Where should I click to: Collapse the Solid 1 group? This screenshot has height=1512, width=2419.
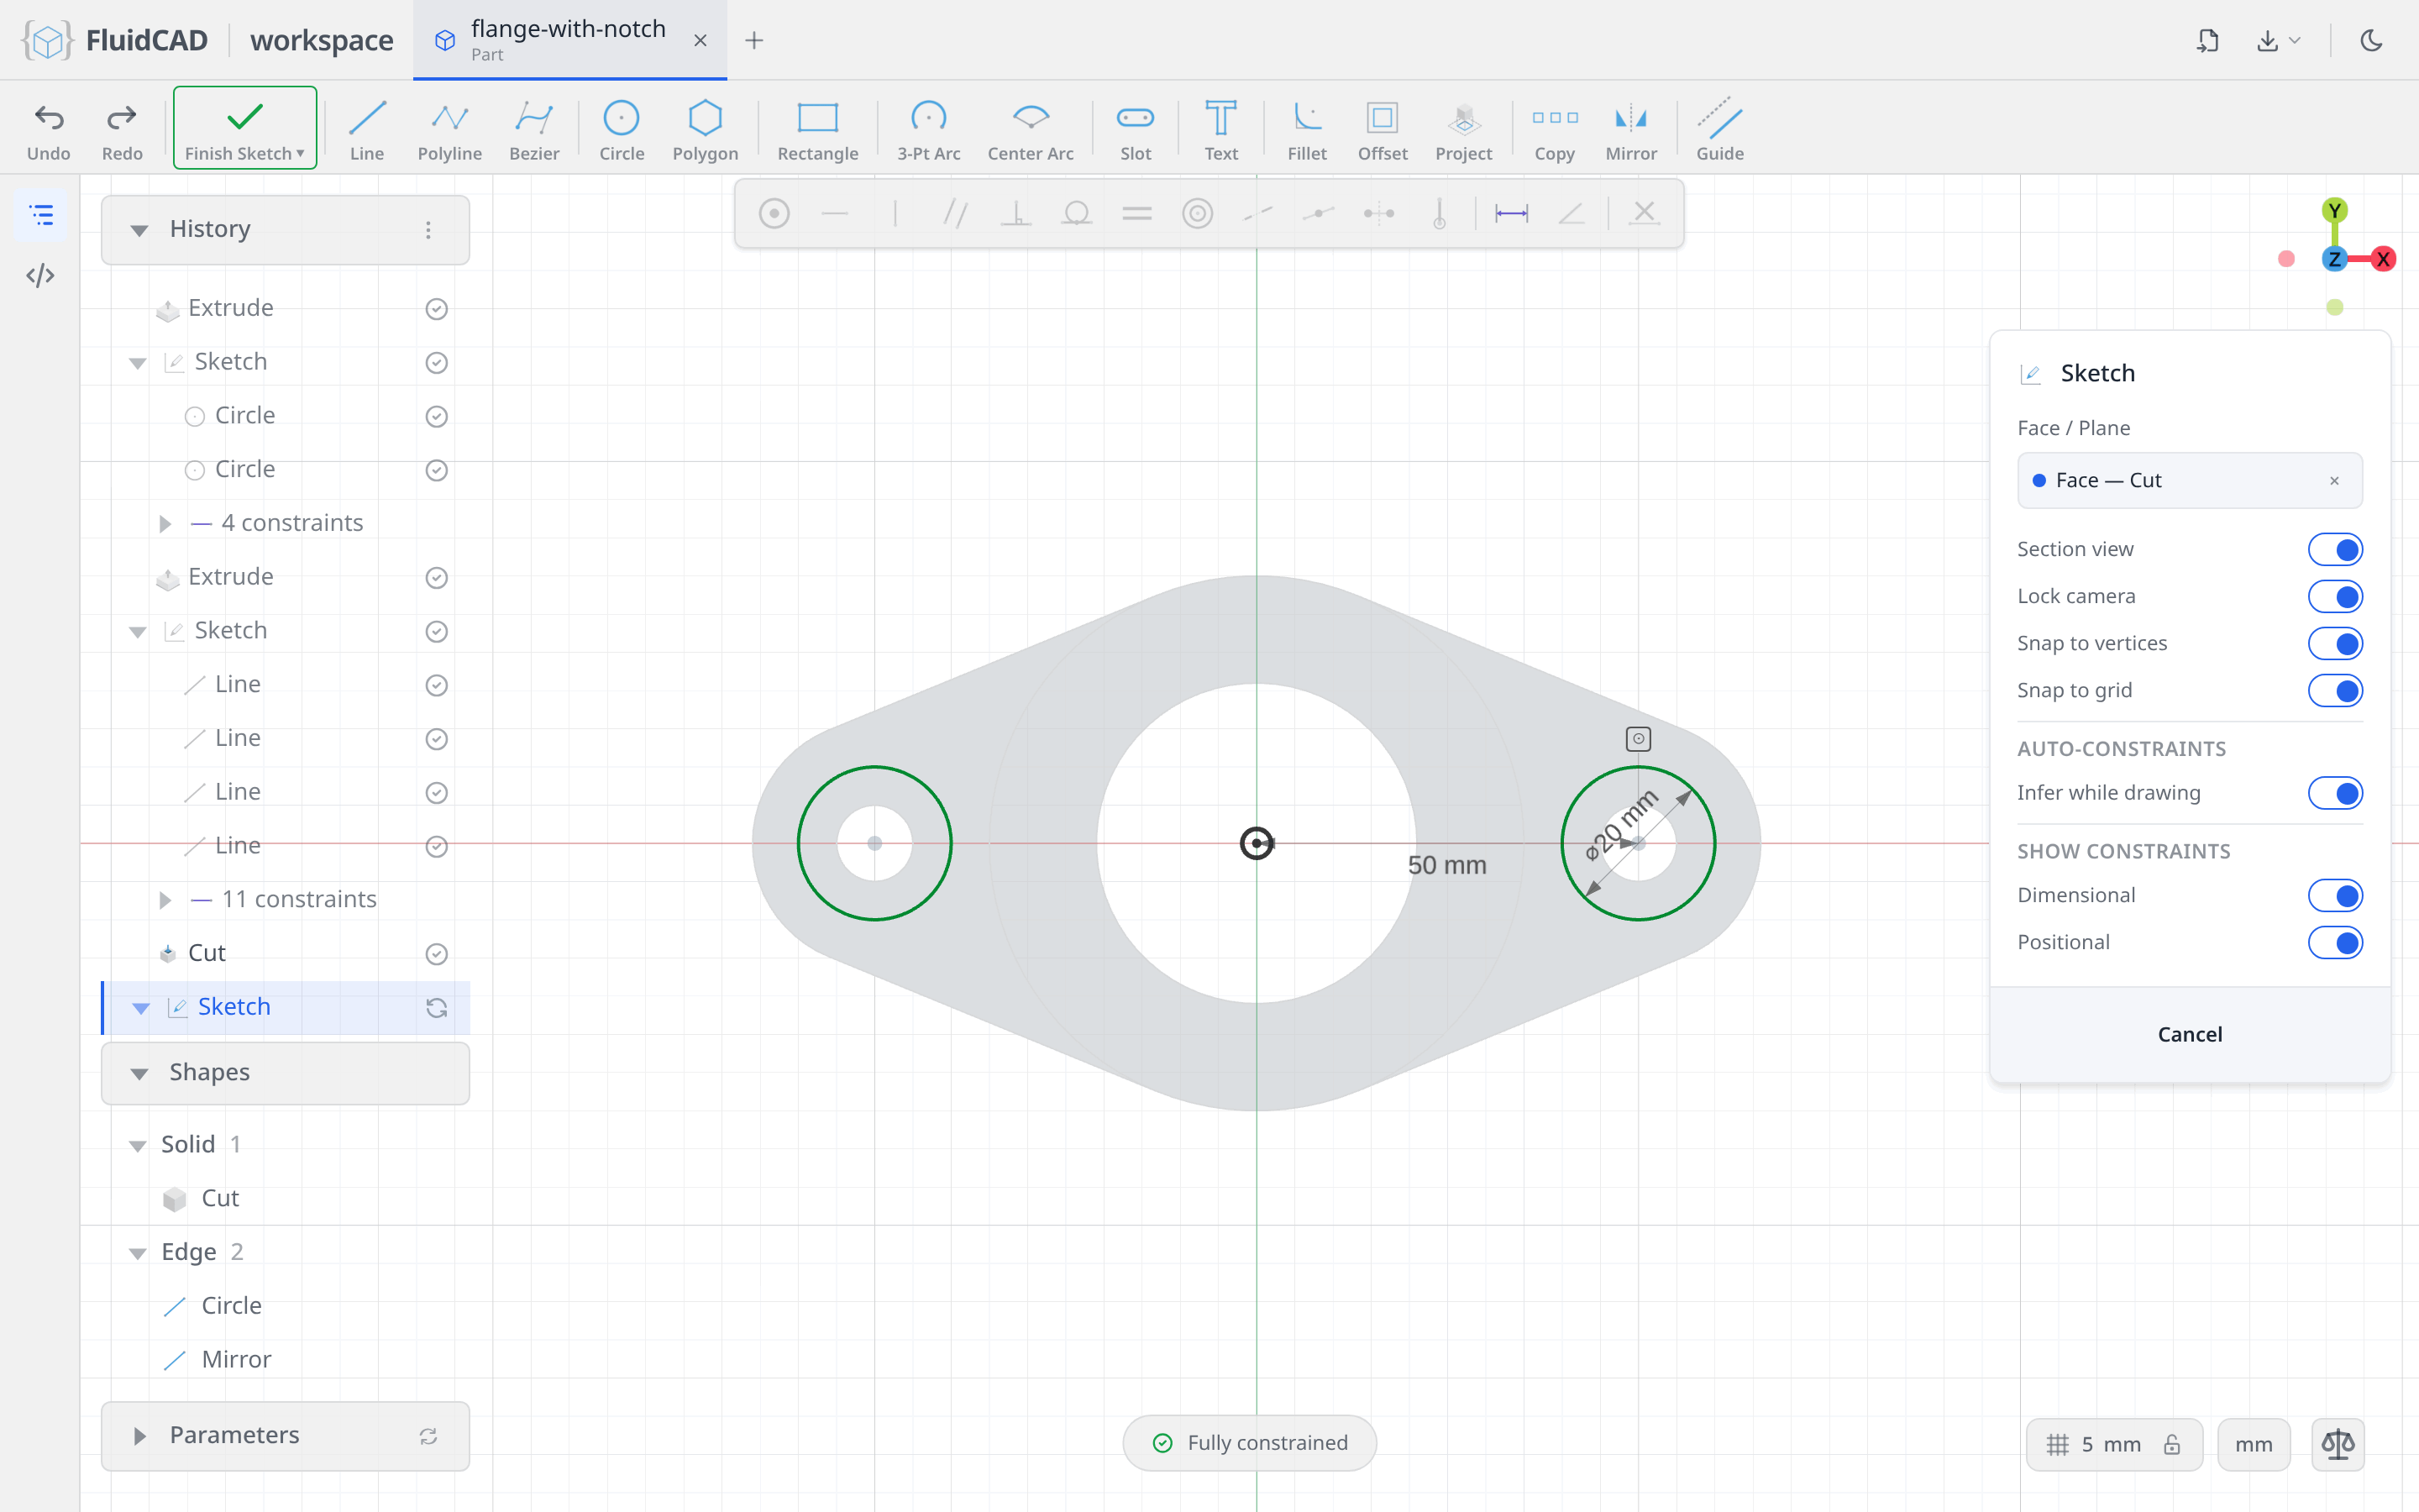tap(138, 1145)
